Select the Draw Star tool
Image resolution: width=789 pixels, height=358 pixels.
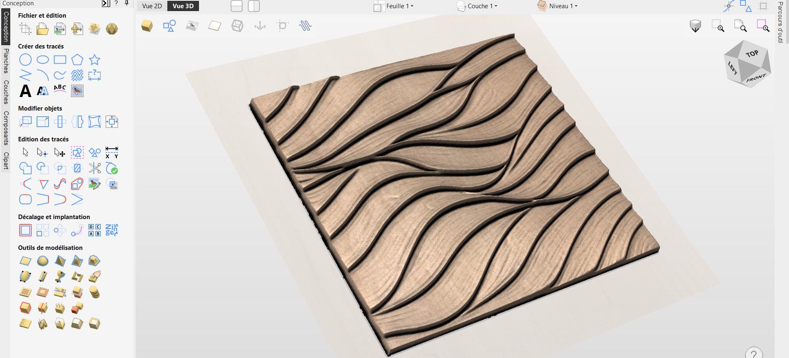click(95, 60)
